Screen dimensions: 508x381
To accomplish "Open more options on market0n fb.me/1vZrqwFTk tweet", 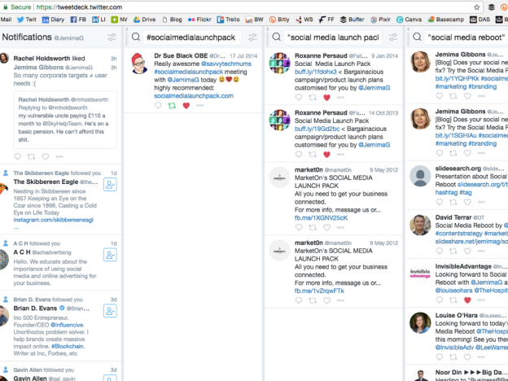I will coord(340,300).
